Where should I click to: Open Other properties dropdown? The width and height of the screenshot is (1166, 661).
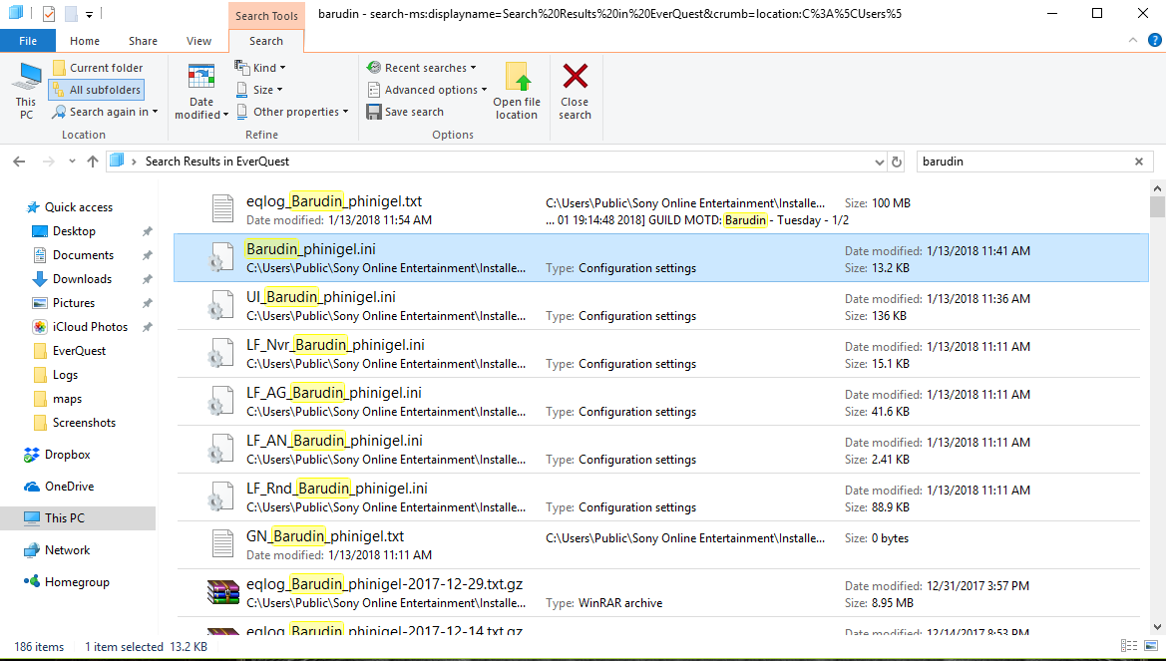[x=292, y=112]
